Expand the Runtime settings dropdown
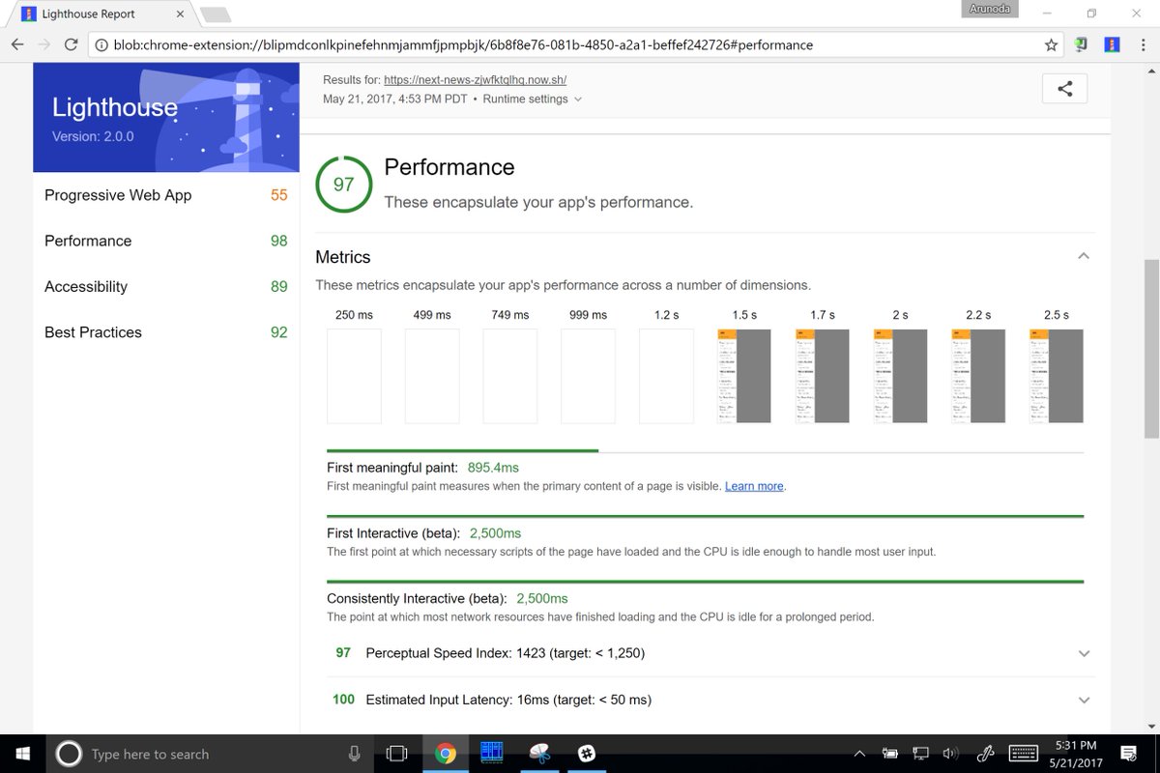This screenshot has height=773, width=1160. click(x=533, y=99)
